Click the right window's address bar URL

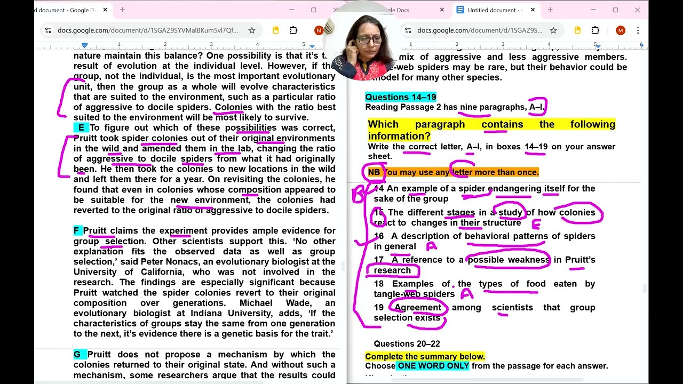(x=480, y=30)
